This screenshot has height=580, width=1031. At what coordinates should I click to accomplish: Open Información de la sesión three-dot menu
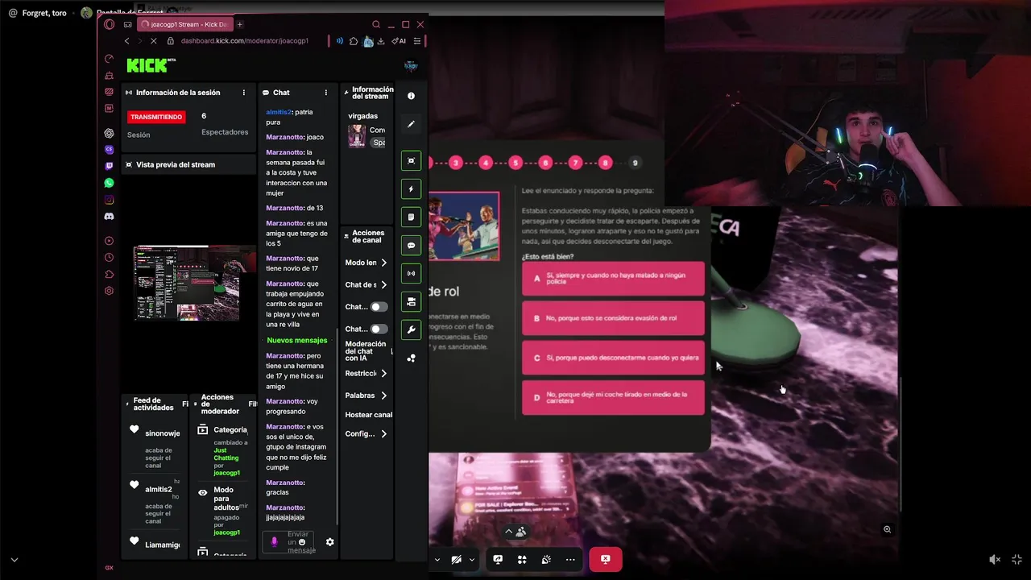[x=244, y=93]
